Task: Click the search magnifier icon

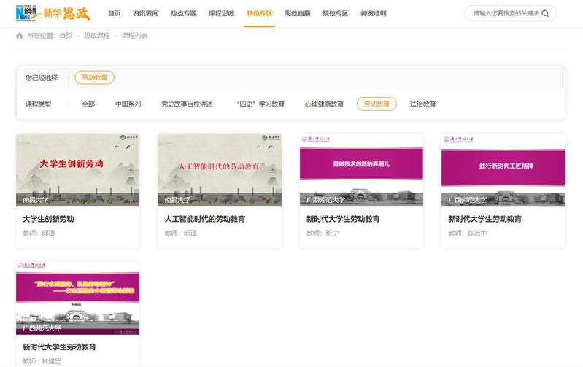Action: coord(545,13)
